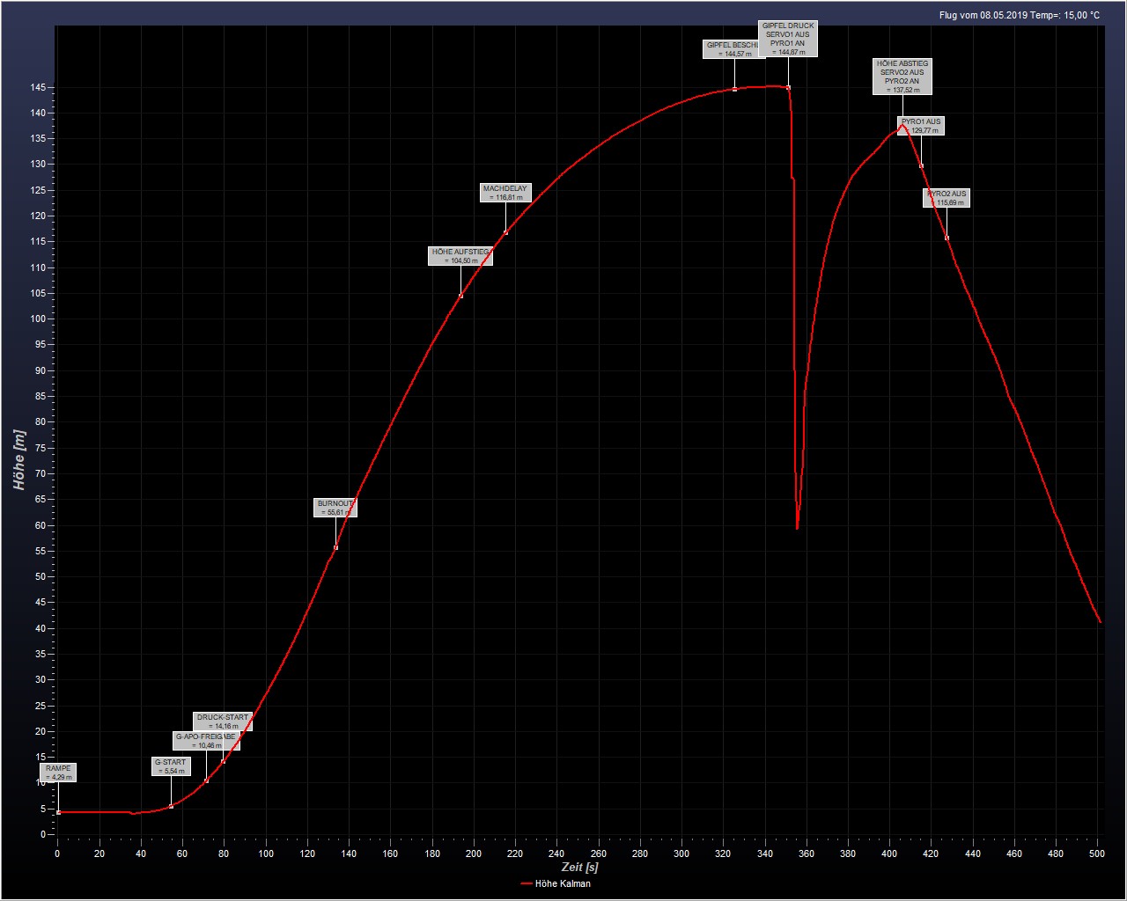This screenshot has width=1127, height=901.
Task: Click the Höhe Kalman legend text
Action: click(x=563, y=883)
